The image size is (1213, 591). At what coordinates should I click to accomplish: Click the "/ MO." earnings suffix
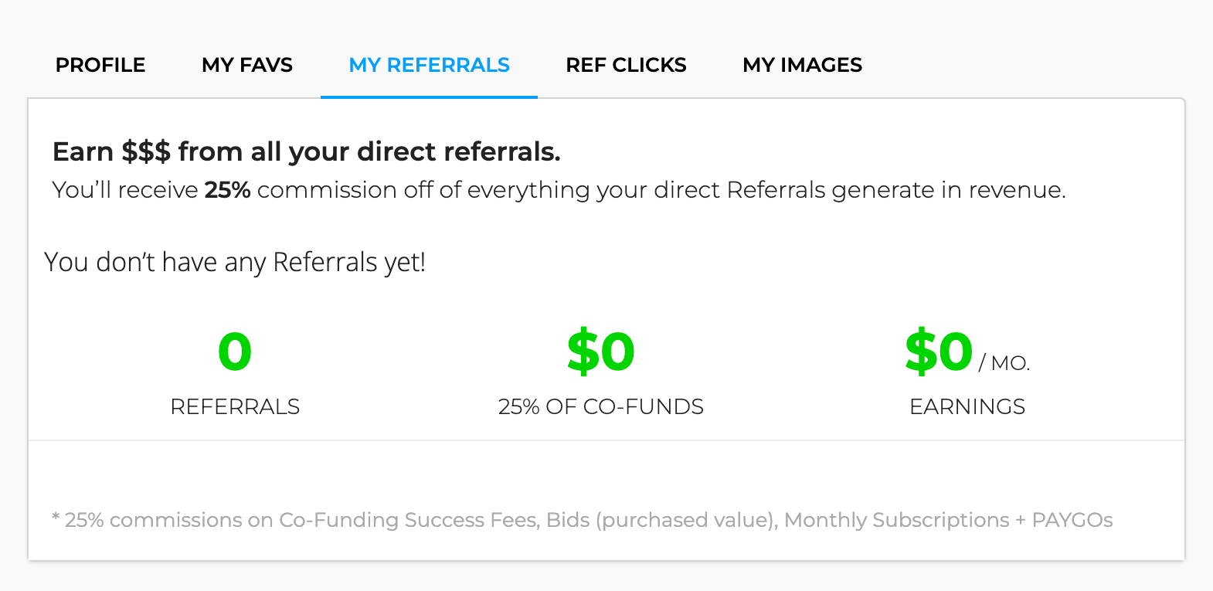1004,363
